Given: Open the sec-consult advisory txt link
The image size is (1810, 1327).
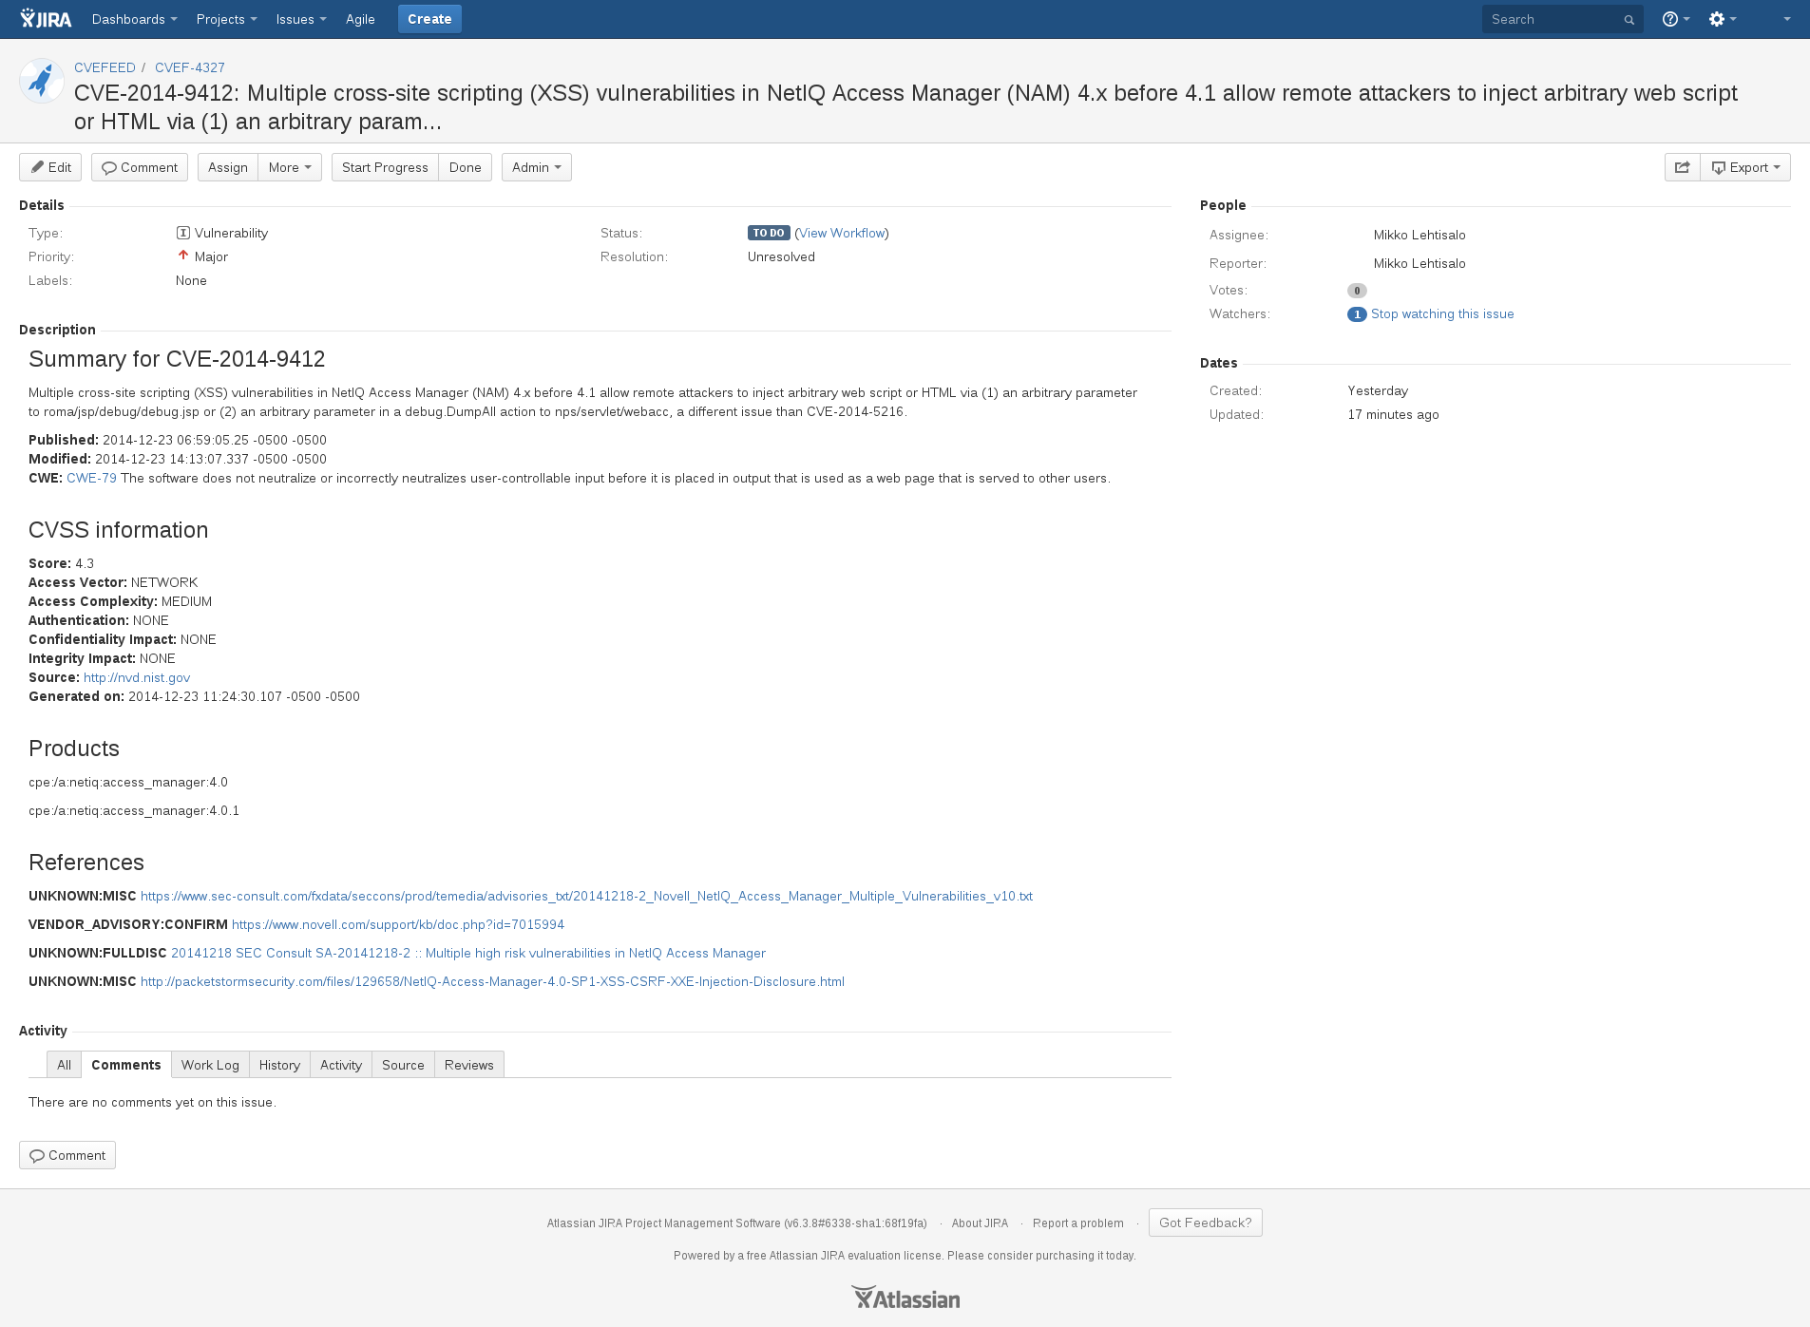Looking at the screenshot, I should click(586, 896).
